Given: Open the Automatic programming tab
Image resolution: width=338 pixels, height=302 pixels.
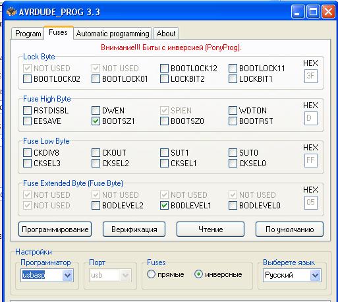Looking at the screenshot, I should coord(113,34).
